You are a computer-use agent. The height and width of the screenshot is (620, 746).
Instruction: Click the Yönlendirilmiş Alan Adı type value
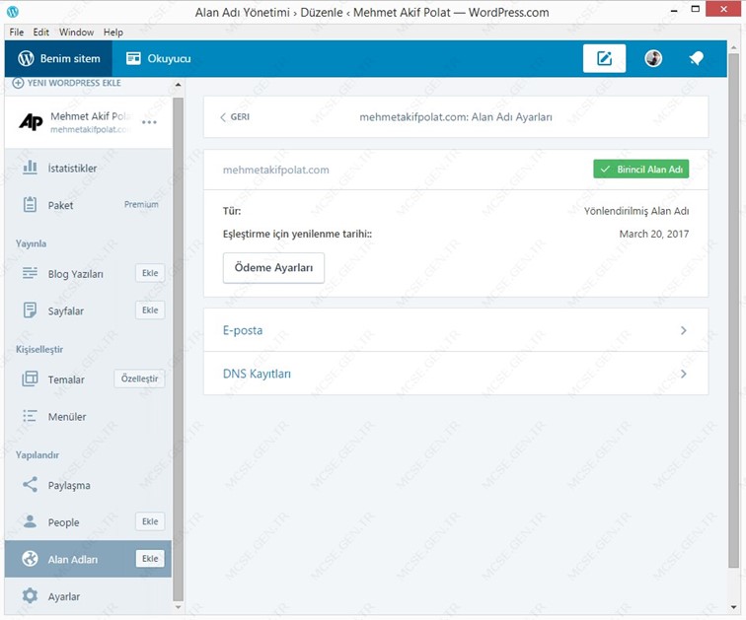click(636, 211)
